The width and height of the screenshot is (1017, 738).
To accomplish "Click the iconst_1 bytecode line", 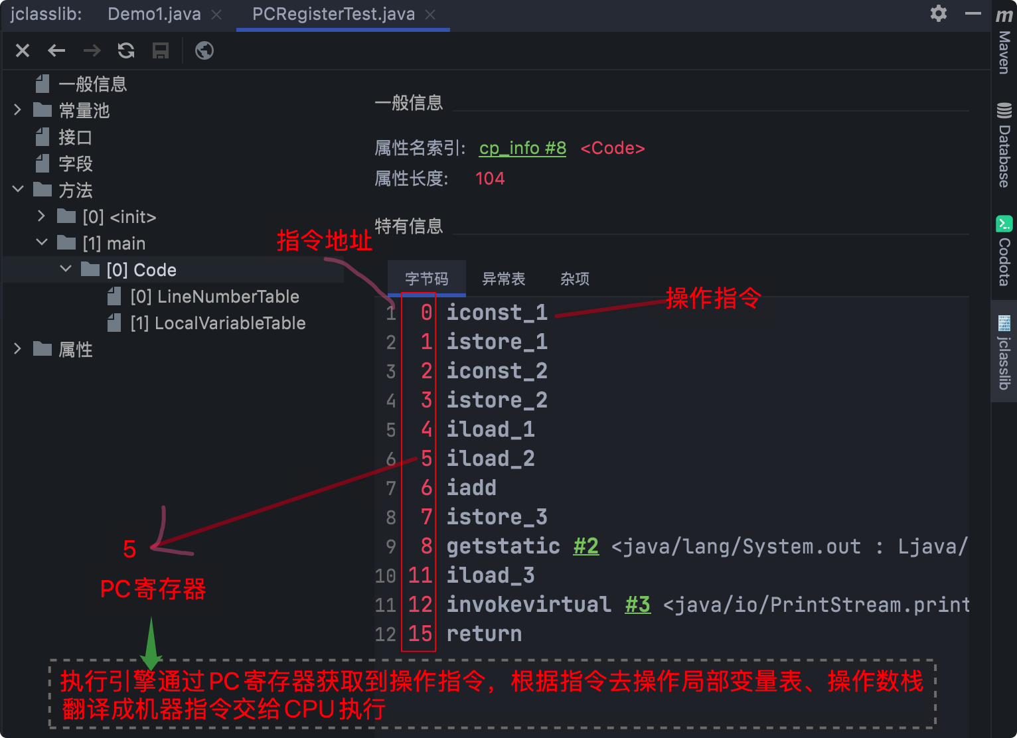I will click(x=497, y=313).
